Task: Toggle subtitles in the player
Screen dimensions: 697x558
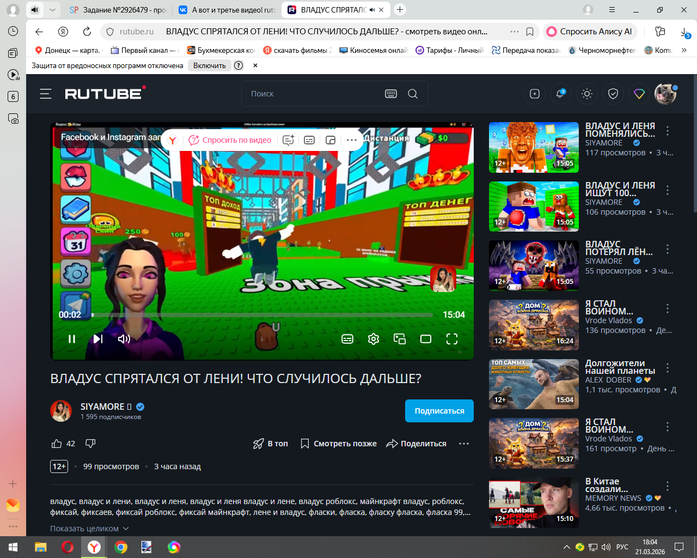Action: coord(347,339)
